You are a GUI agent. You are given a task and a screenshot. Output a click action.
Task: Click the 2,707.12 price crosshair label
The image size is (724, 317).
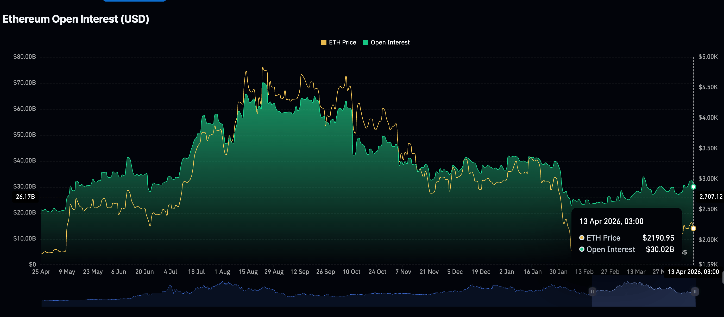click(711, 197)
